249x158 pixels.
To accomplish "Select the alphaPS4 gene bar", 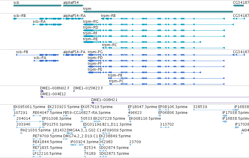I will pos(73,6).
